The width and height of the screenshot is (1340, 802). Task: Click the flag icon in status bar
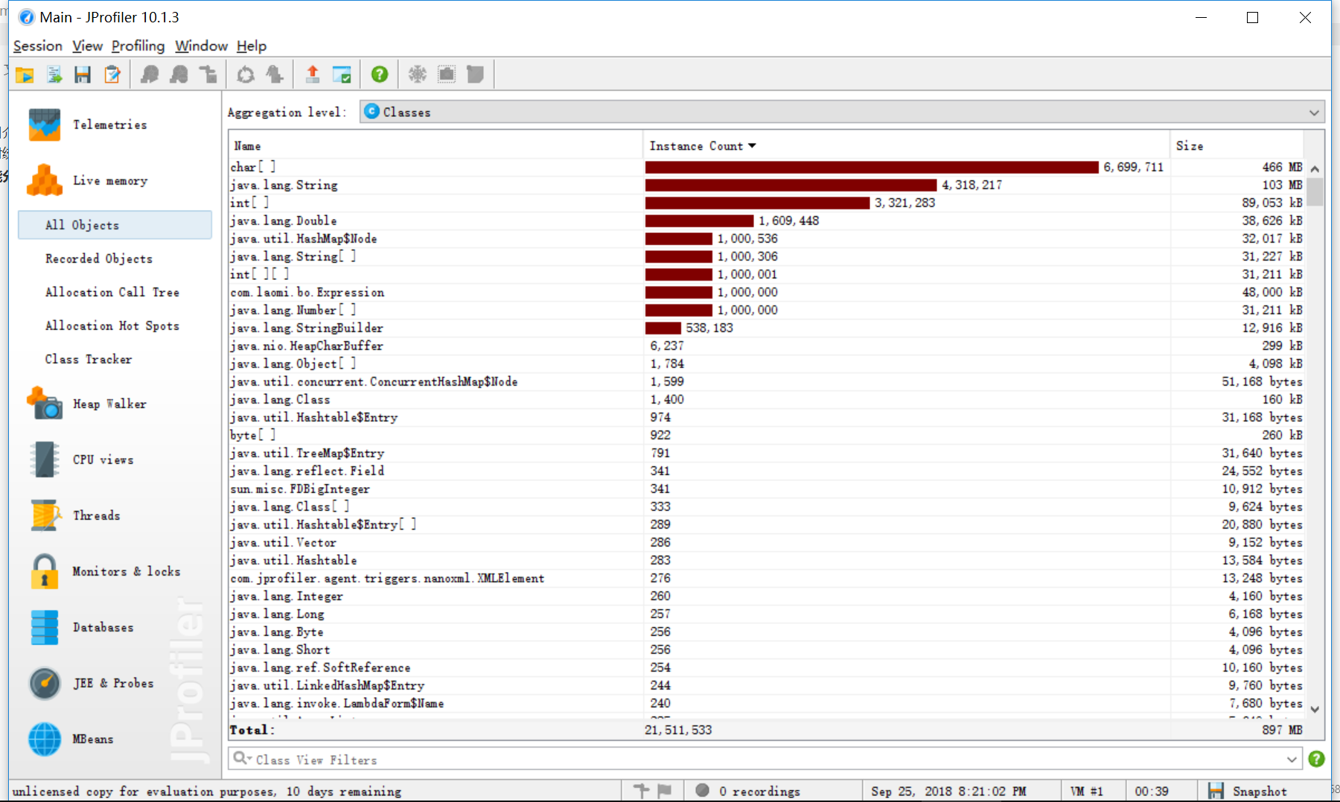[665, 791]
